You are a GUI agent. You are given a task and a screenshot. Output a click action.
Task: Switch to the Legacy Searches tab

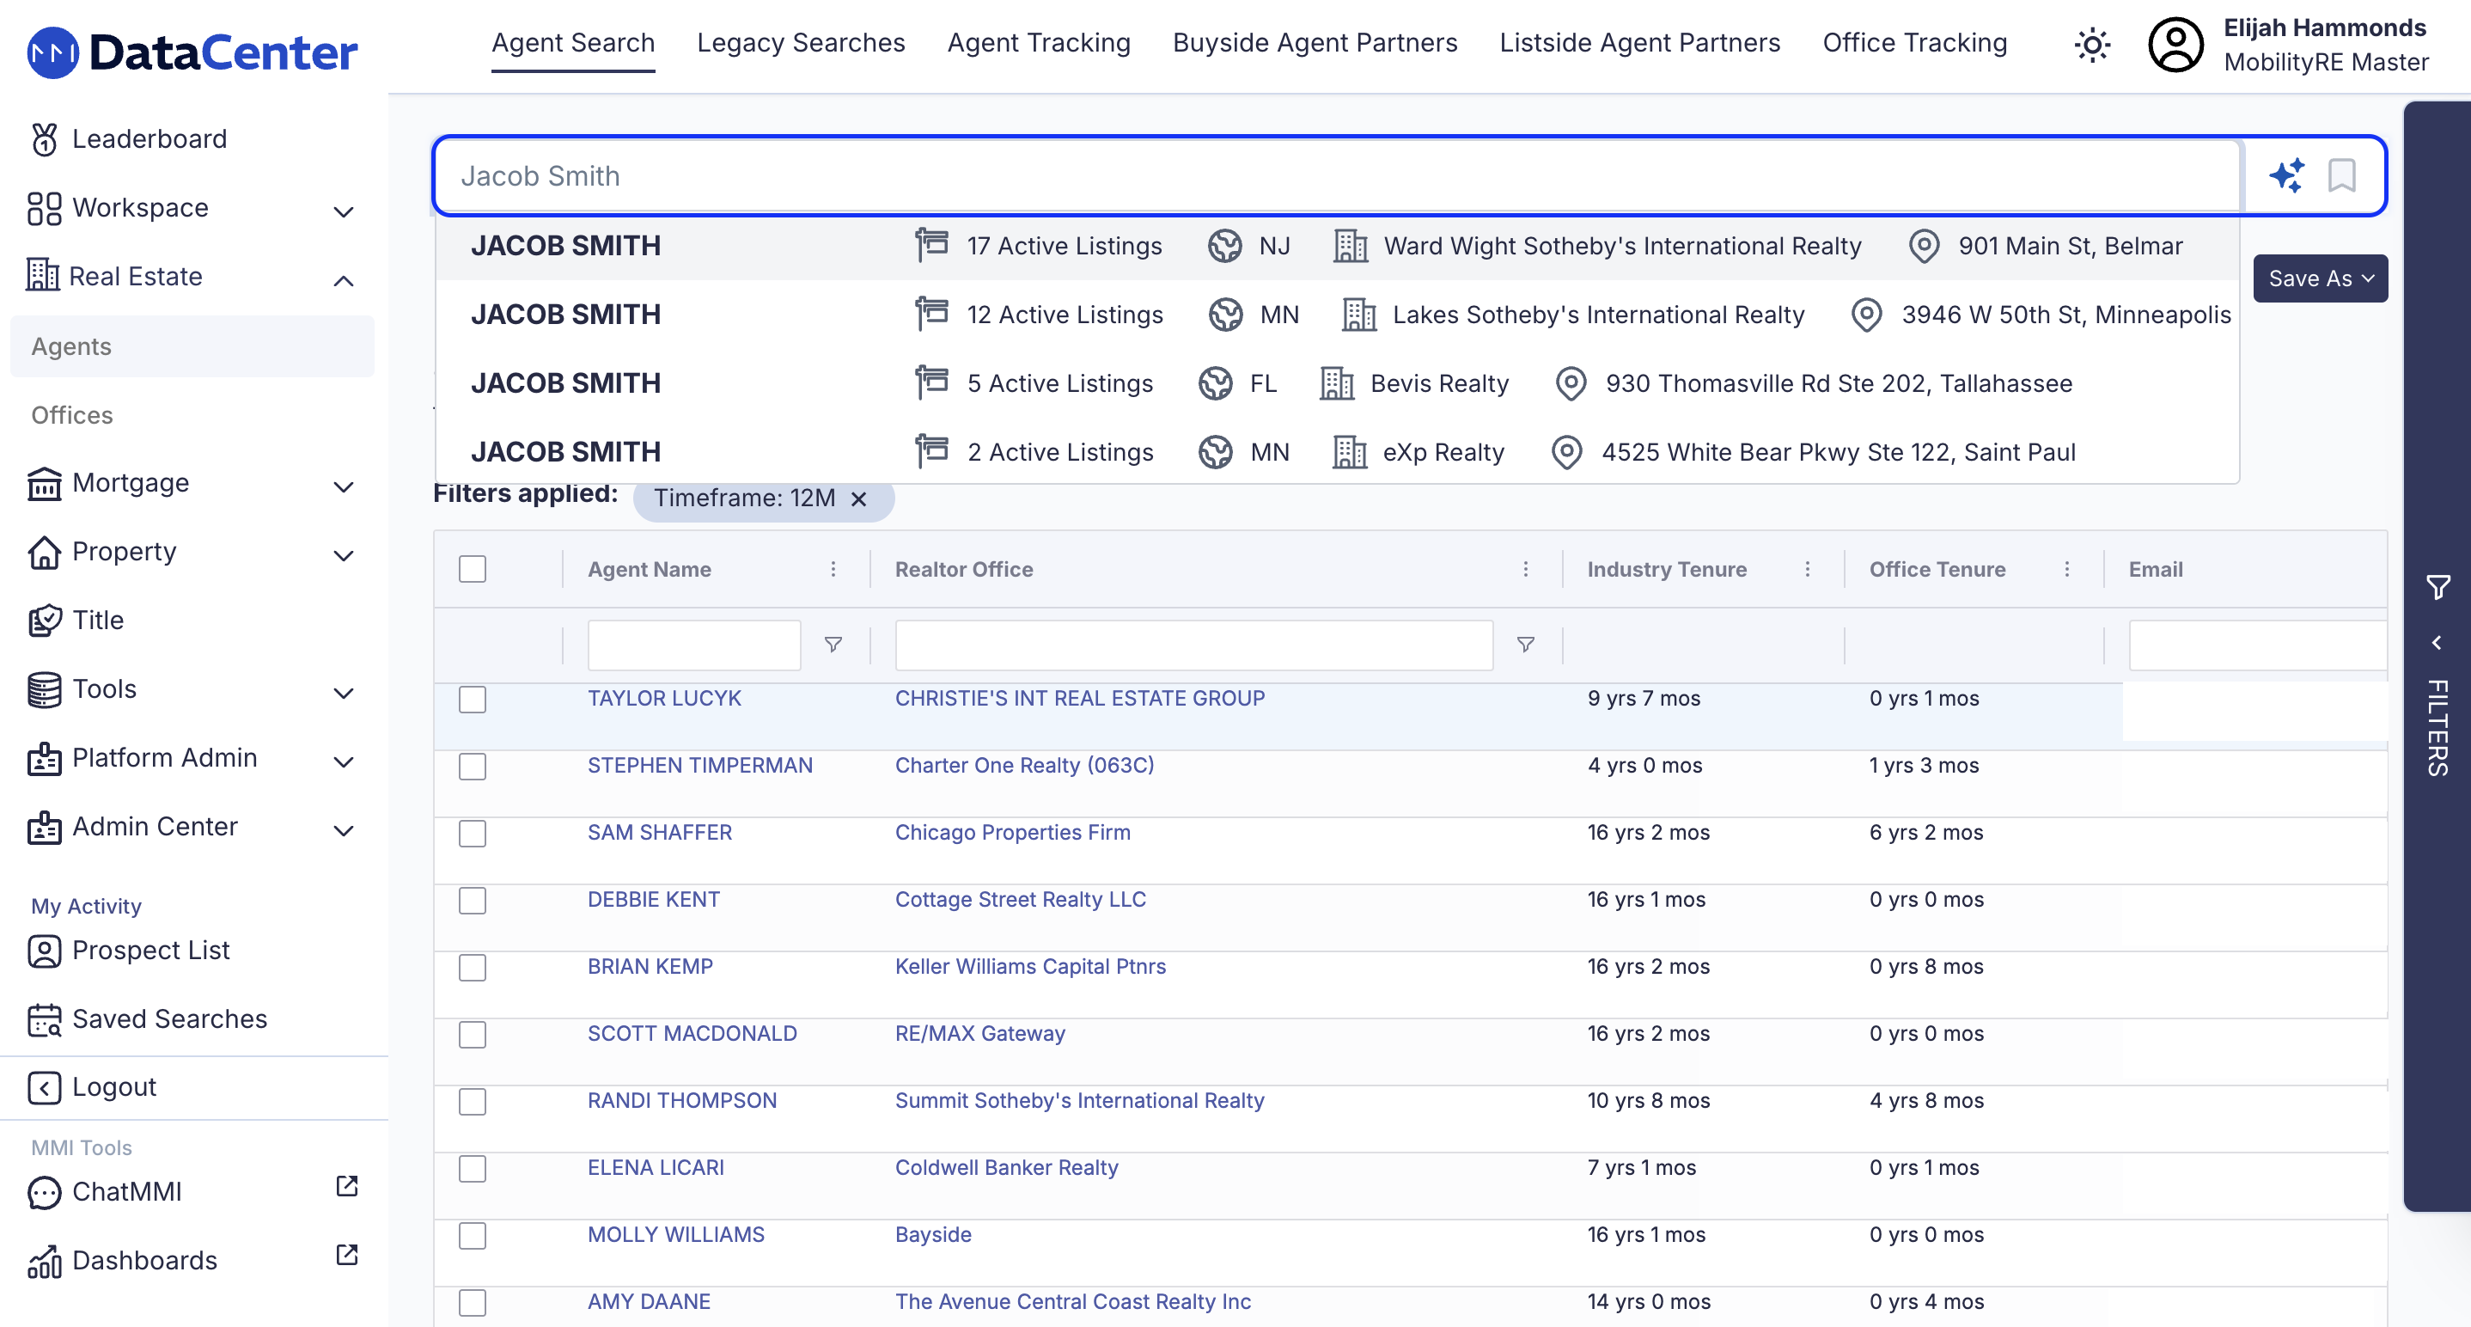tap(801, 43)
